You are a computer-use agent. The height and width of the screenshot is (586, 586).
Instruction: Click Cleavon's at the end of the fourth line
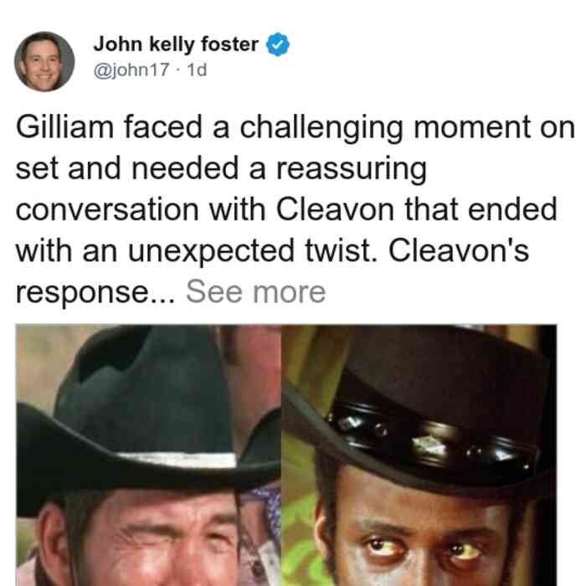click(459, 251)
